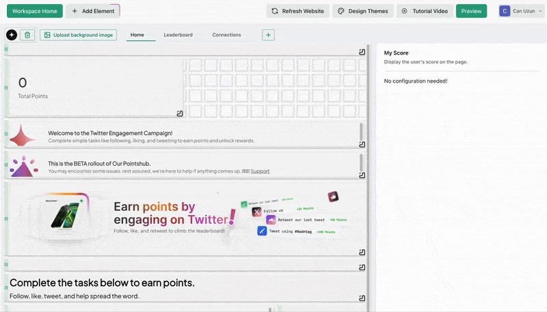Image resolution: width=547 pixels, height=312 pixels.
Task: Click the scrollbar in the BETA row
Action: tap(361, 162)
